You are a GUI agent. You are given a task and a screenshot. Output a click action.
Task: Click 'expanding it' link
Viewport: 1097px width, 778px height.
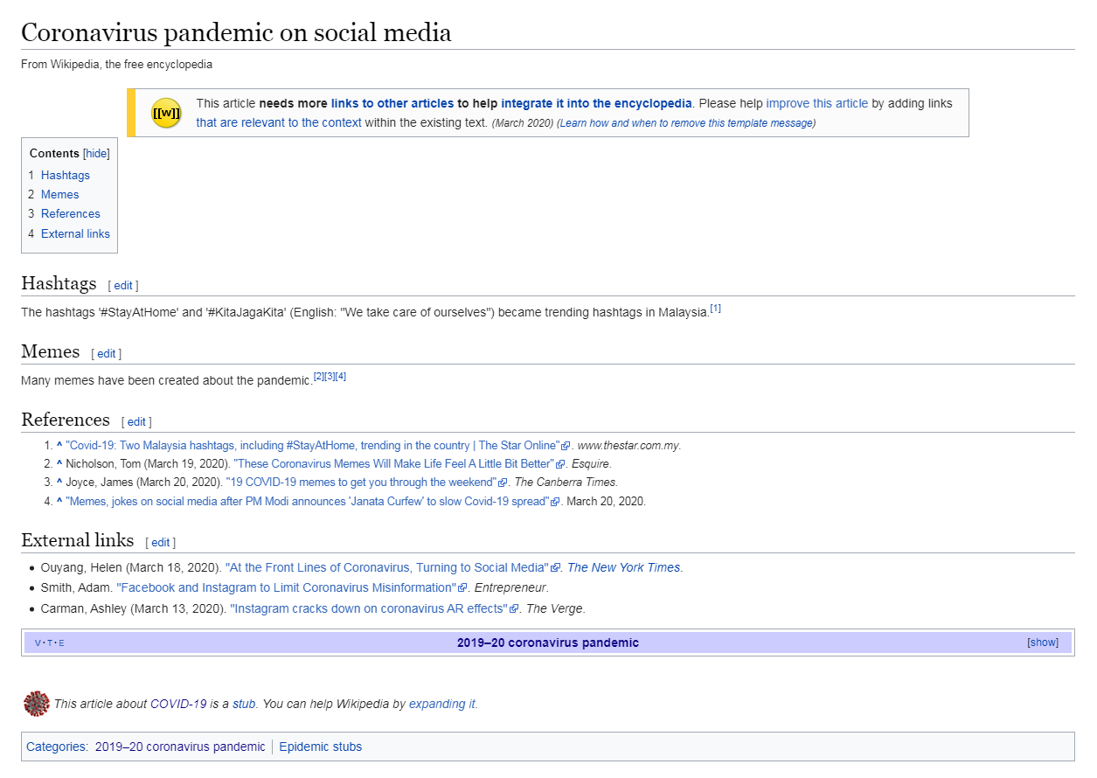tap(442, 704)
